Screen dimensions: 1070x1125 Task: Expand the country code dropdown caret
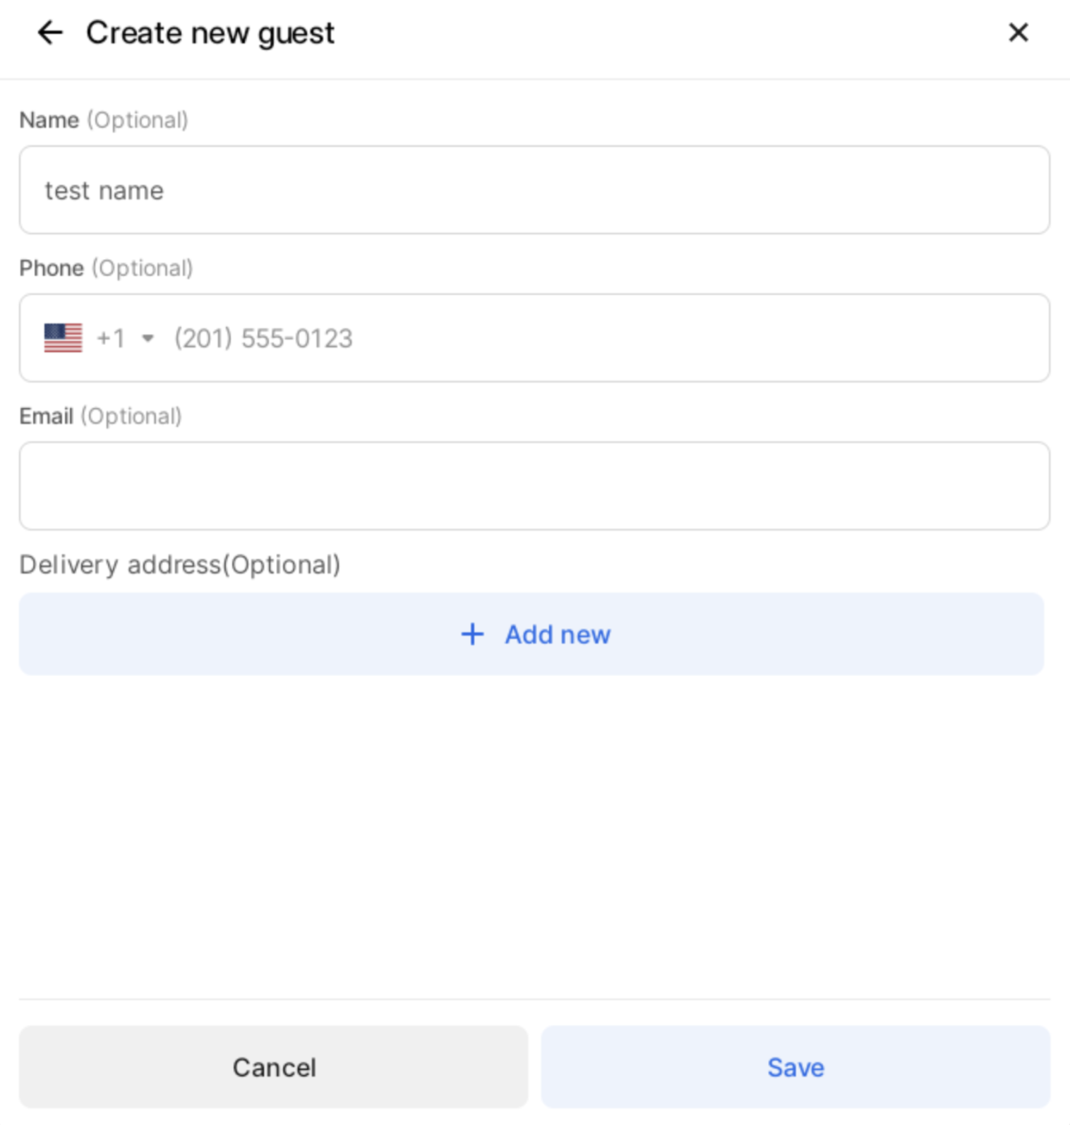[148, 338]
